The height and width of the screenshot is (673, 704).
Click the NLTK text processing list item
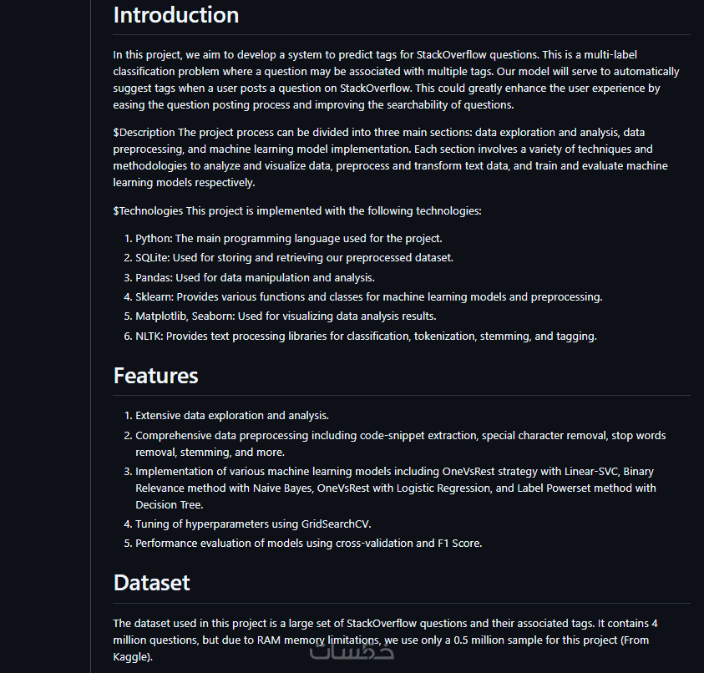tap(366, 336)
